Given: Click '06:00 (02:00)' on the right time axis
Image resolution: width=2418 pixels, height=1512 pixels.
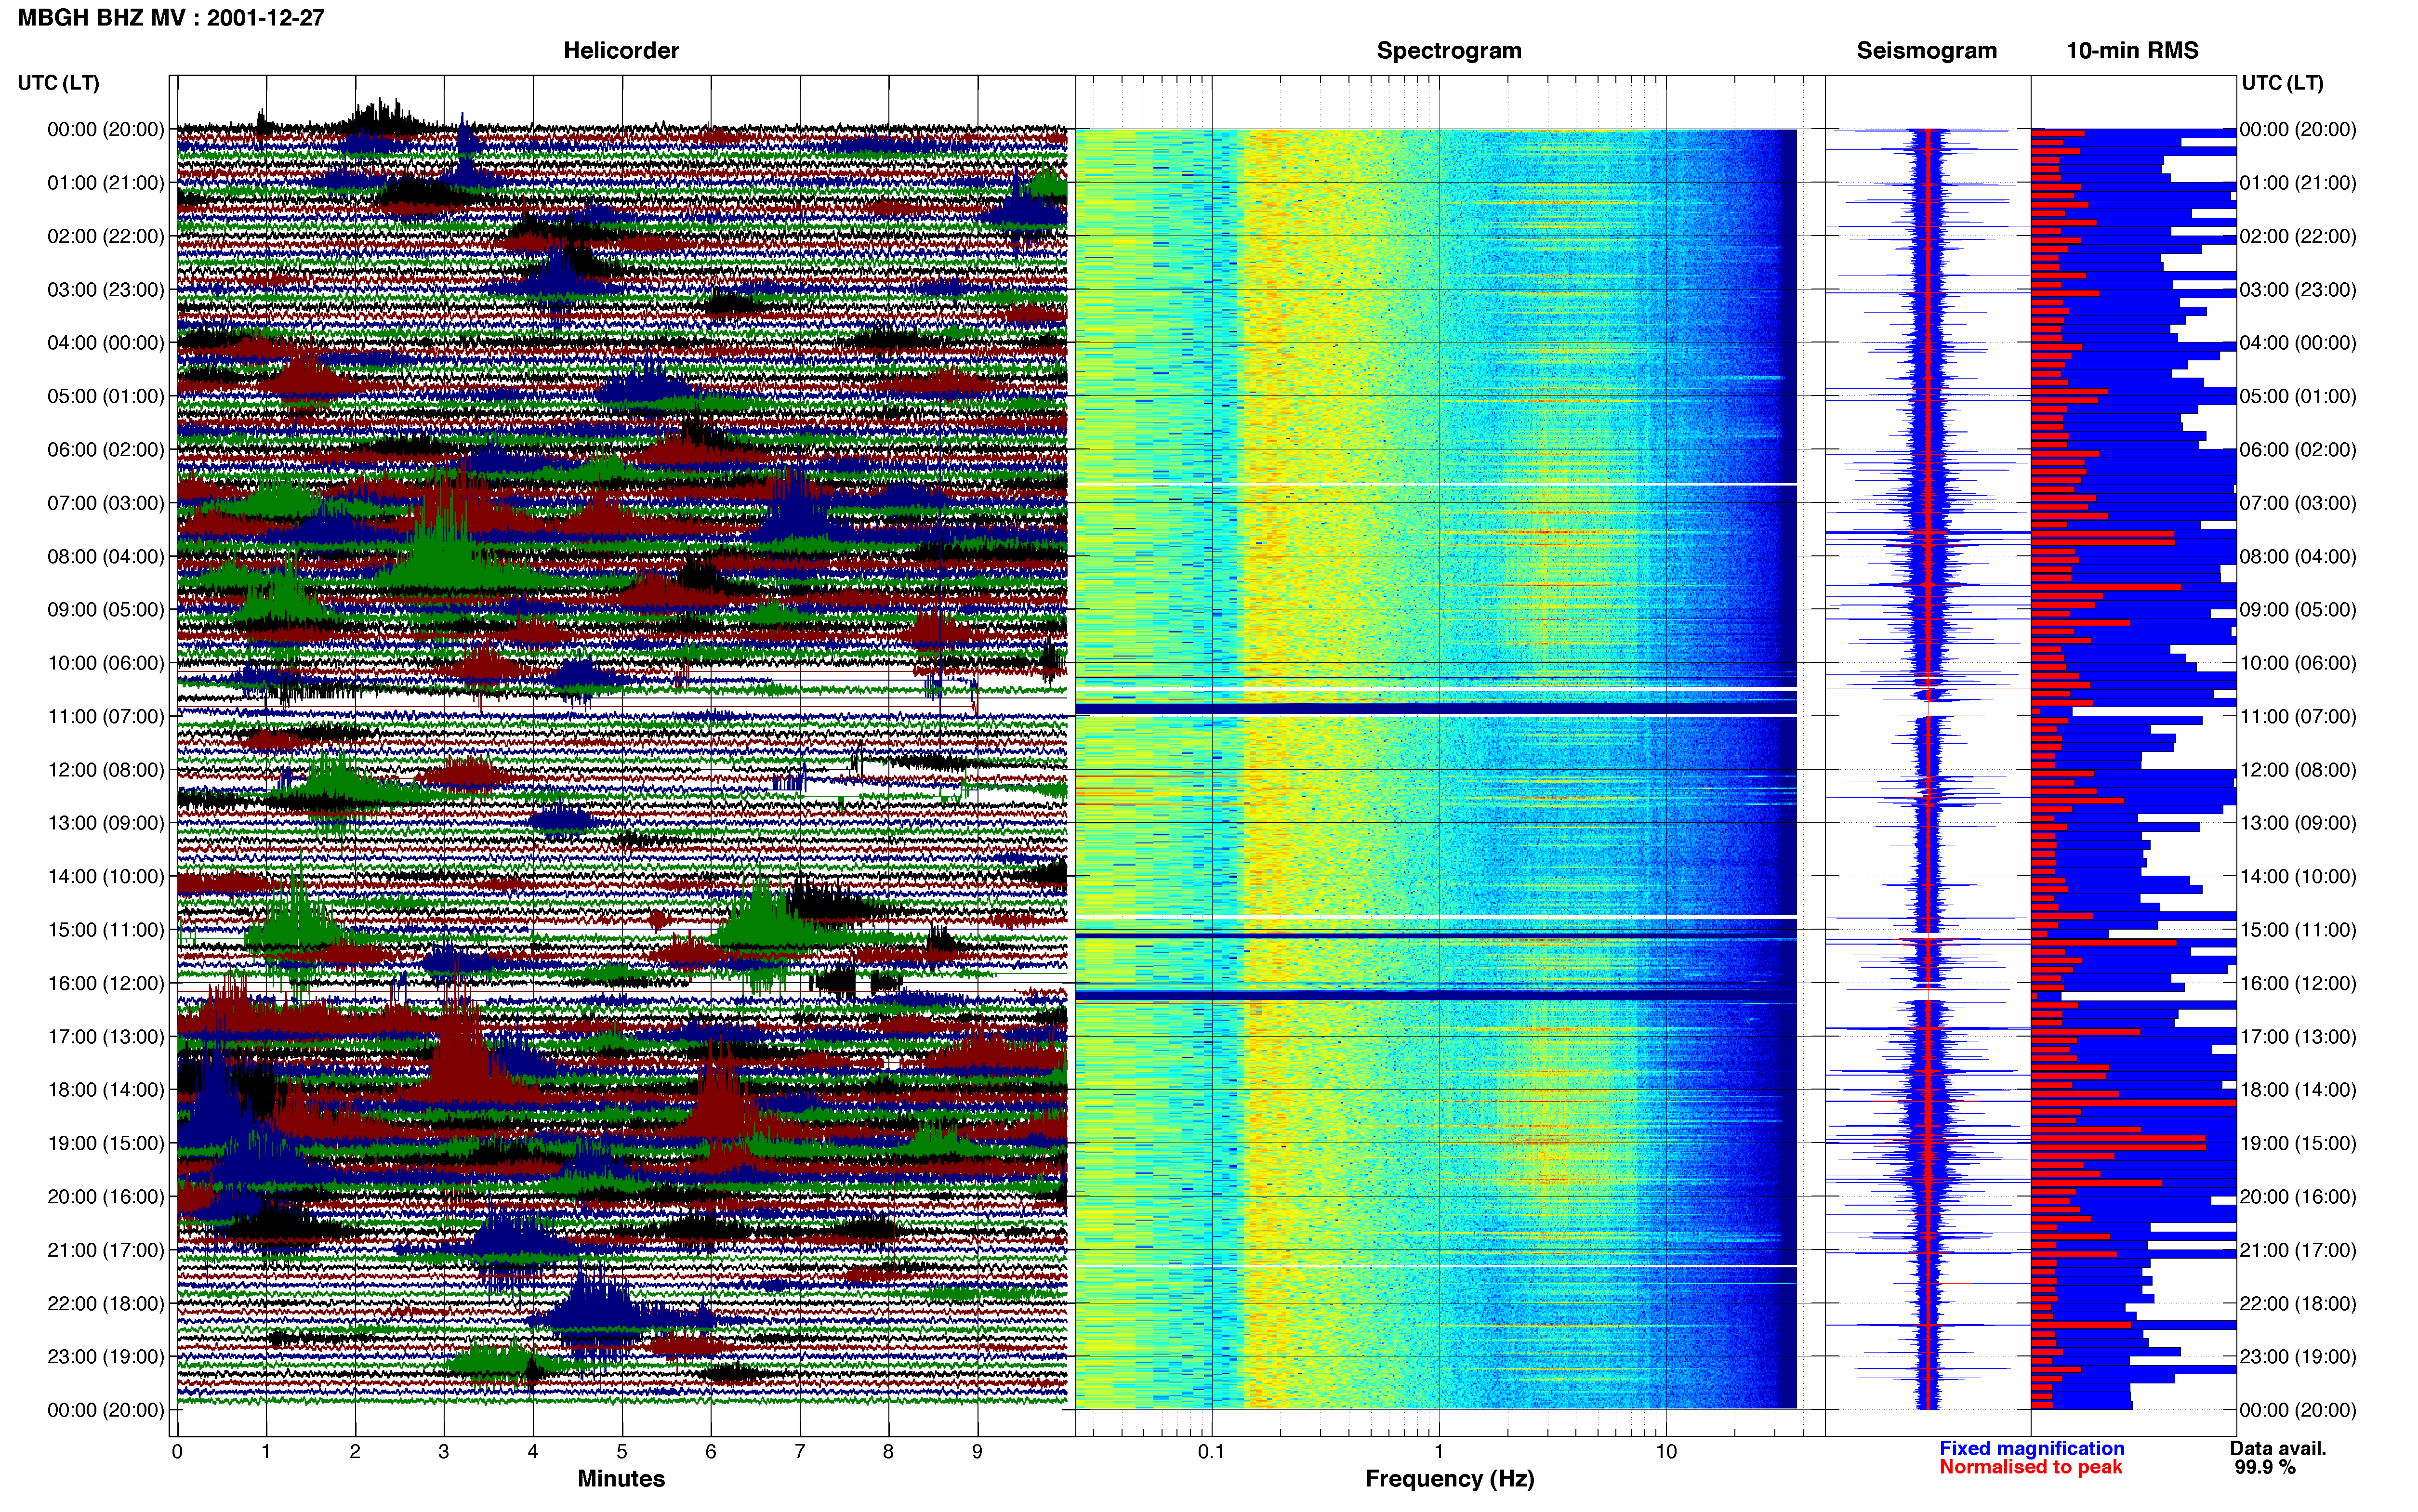Looking at the screenshot, I should point(2298,450).
